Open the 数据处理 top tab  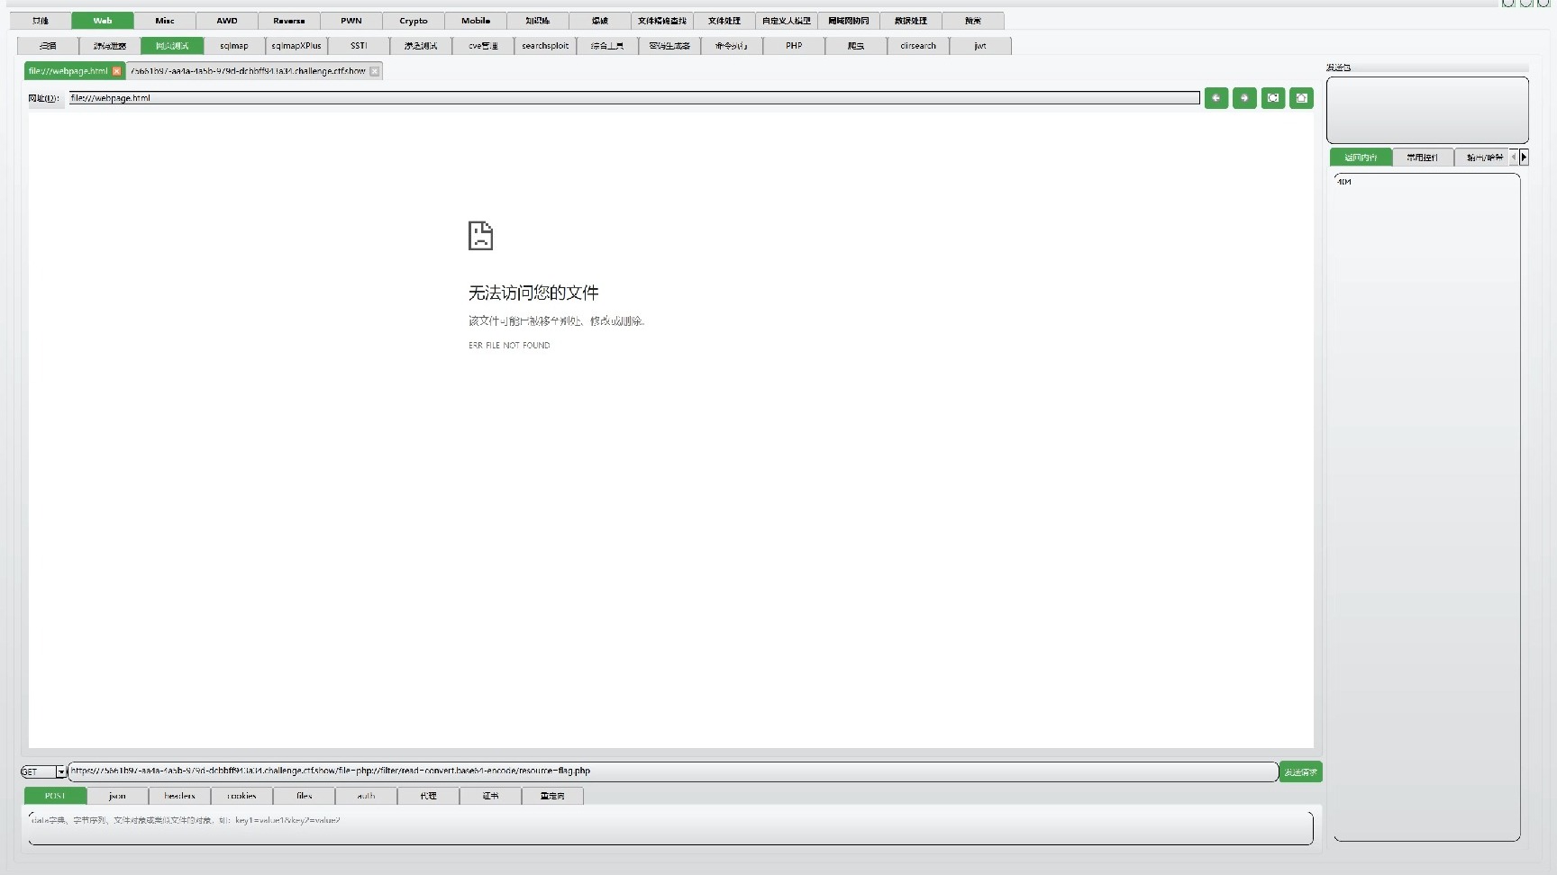[911, 21]
